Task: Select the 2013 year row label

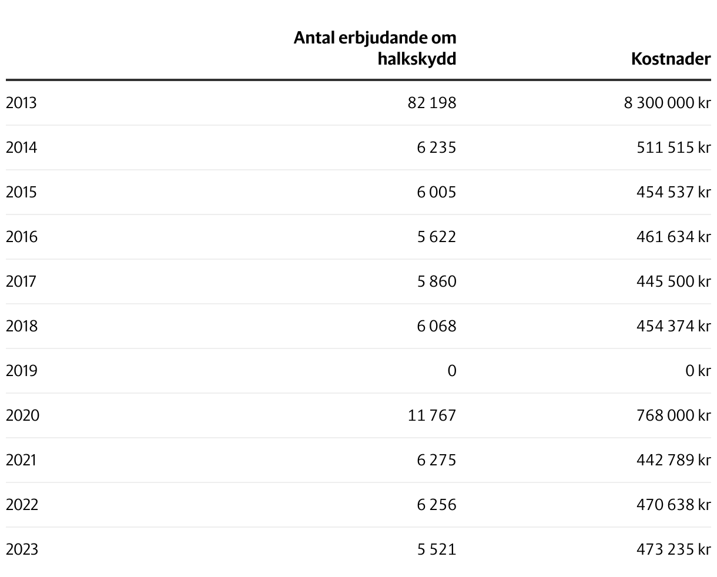Action: point(21,103)
